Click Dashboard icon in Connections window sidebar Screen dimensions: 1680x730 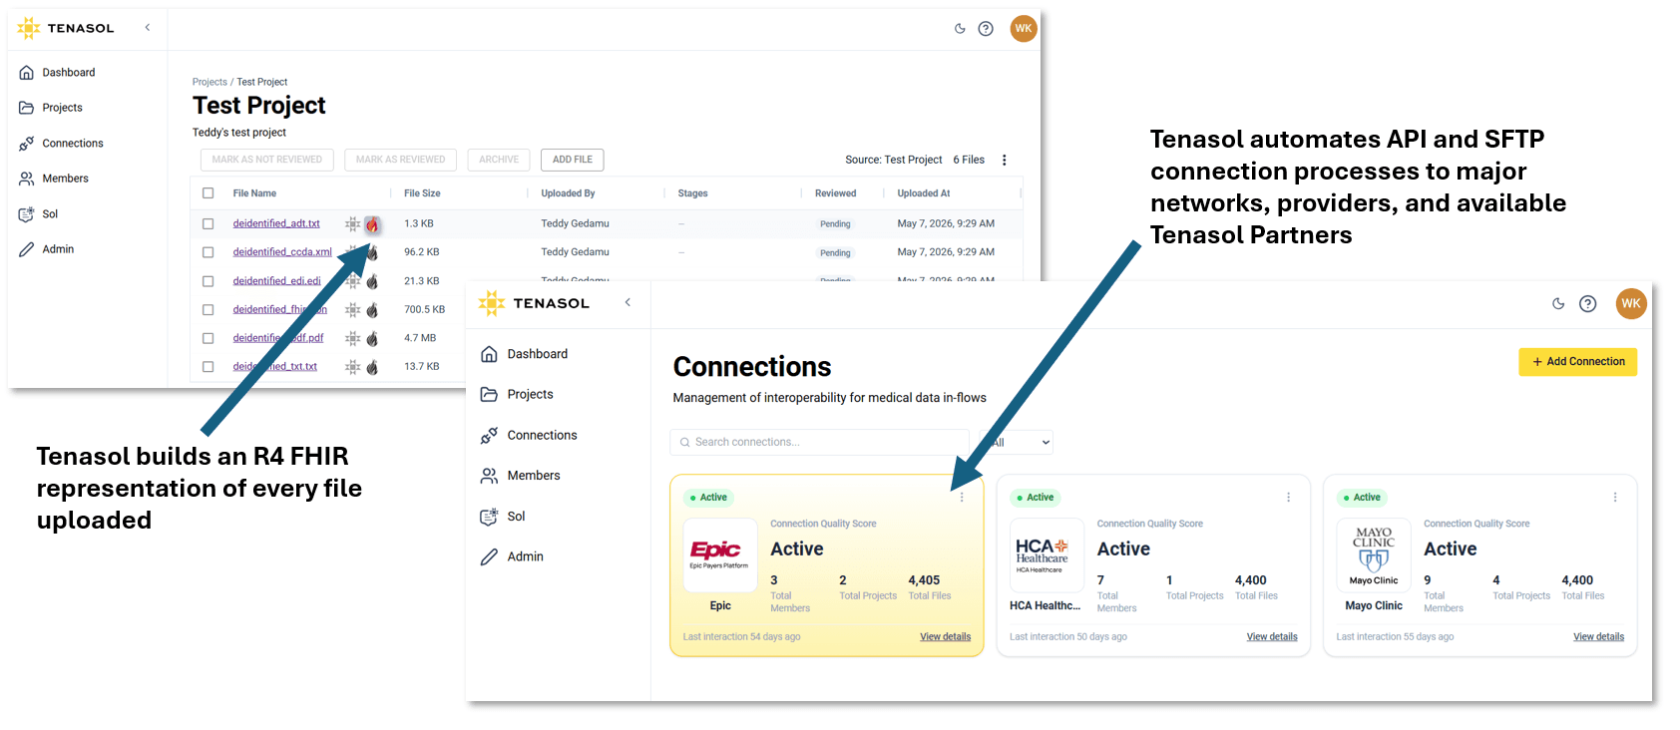489,354
